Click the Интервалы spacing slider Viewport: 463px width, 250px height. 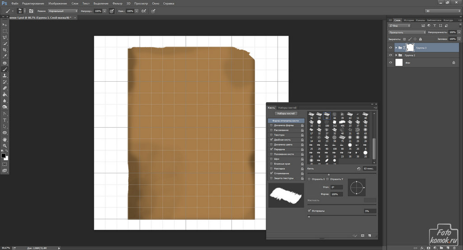coord(342,216)
